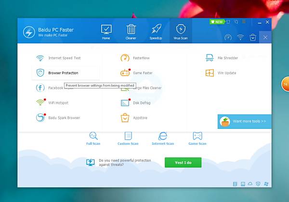Click the Windows flag icon at bottom right

coord(266,184)
